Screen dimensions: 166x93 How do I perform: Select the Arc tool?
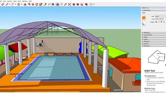(13, 4)
